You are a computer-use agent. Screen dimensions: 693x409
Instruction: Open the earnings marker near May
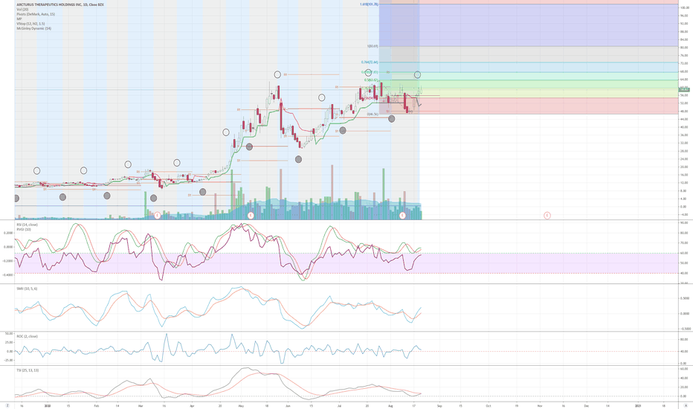(x=251, y=216)
